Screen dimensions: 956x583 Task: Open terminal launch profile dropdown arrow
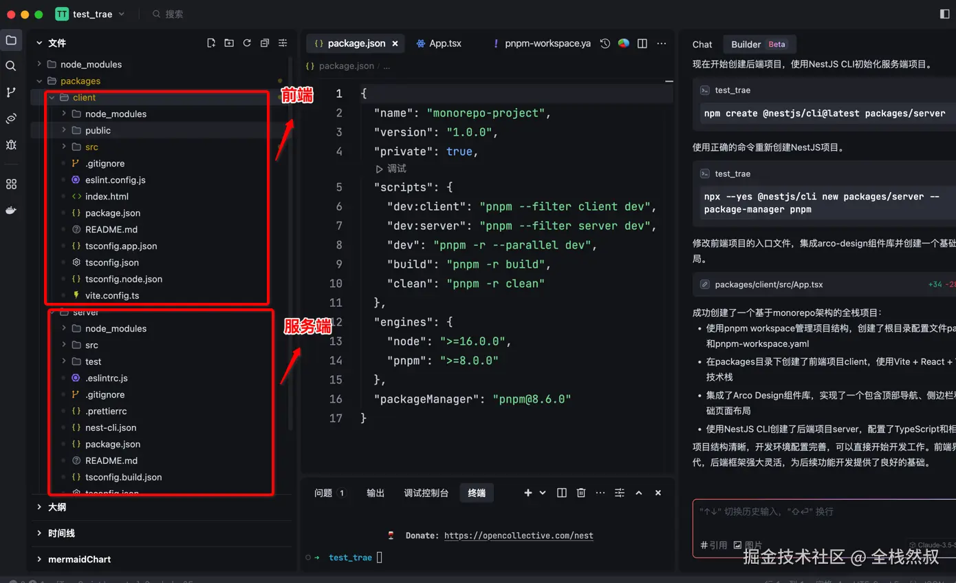(x=543, y=493)
